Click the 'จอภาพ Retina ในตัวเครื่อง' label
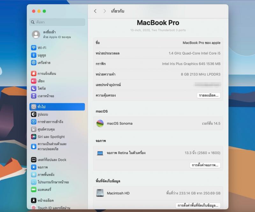Screen dimensions: 255x212 (126, 153)
